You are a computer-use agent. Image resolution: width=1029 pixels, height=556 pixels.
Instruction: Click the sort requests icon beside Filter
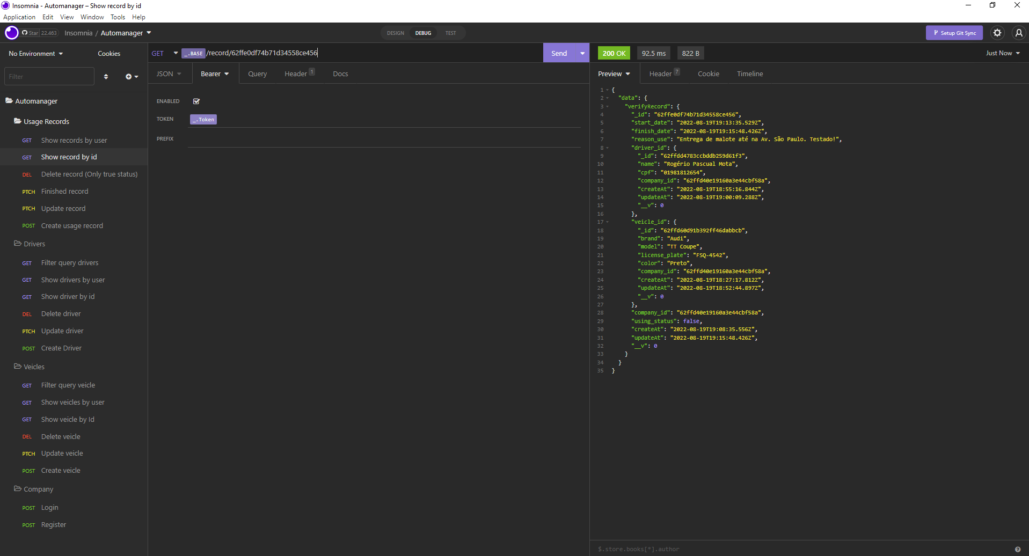click(x=106, y=76)
